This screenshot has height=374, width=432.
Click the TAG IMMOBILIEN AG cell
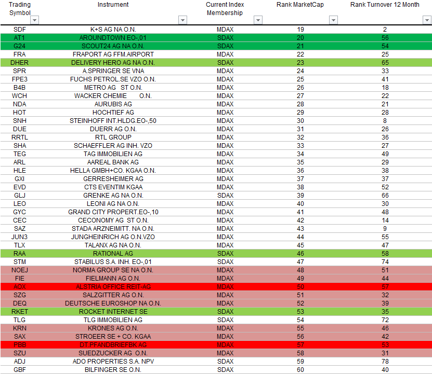pyautogui.click(x=113, y=154)
